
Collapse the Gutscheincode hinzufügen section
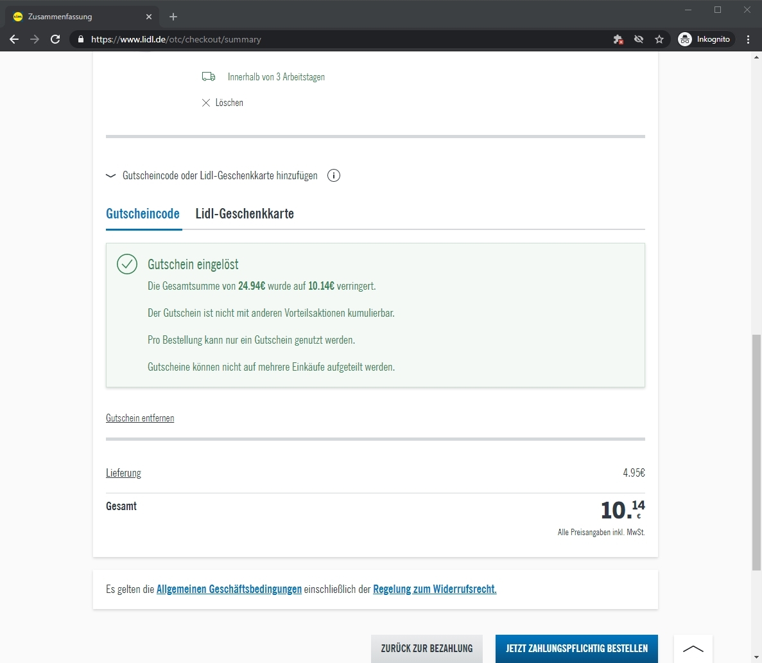110,175
